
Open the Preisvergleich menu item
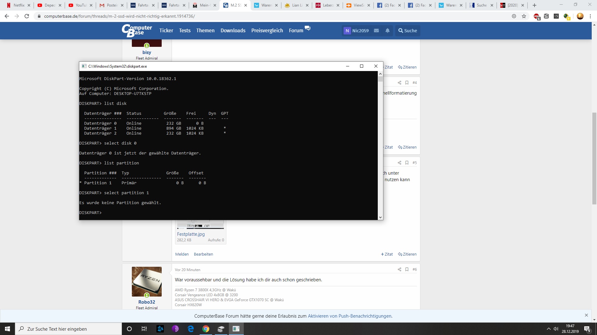(267, 30)
